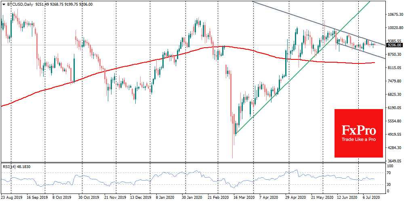Select the lower gray descending channel line
The image size is (404, 202).
(361, 52)
